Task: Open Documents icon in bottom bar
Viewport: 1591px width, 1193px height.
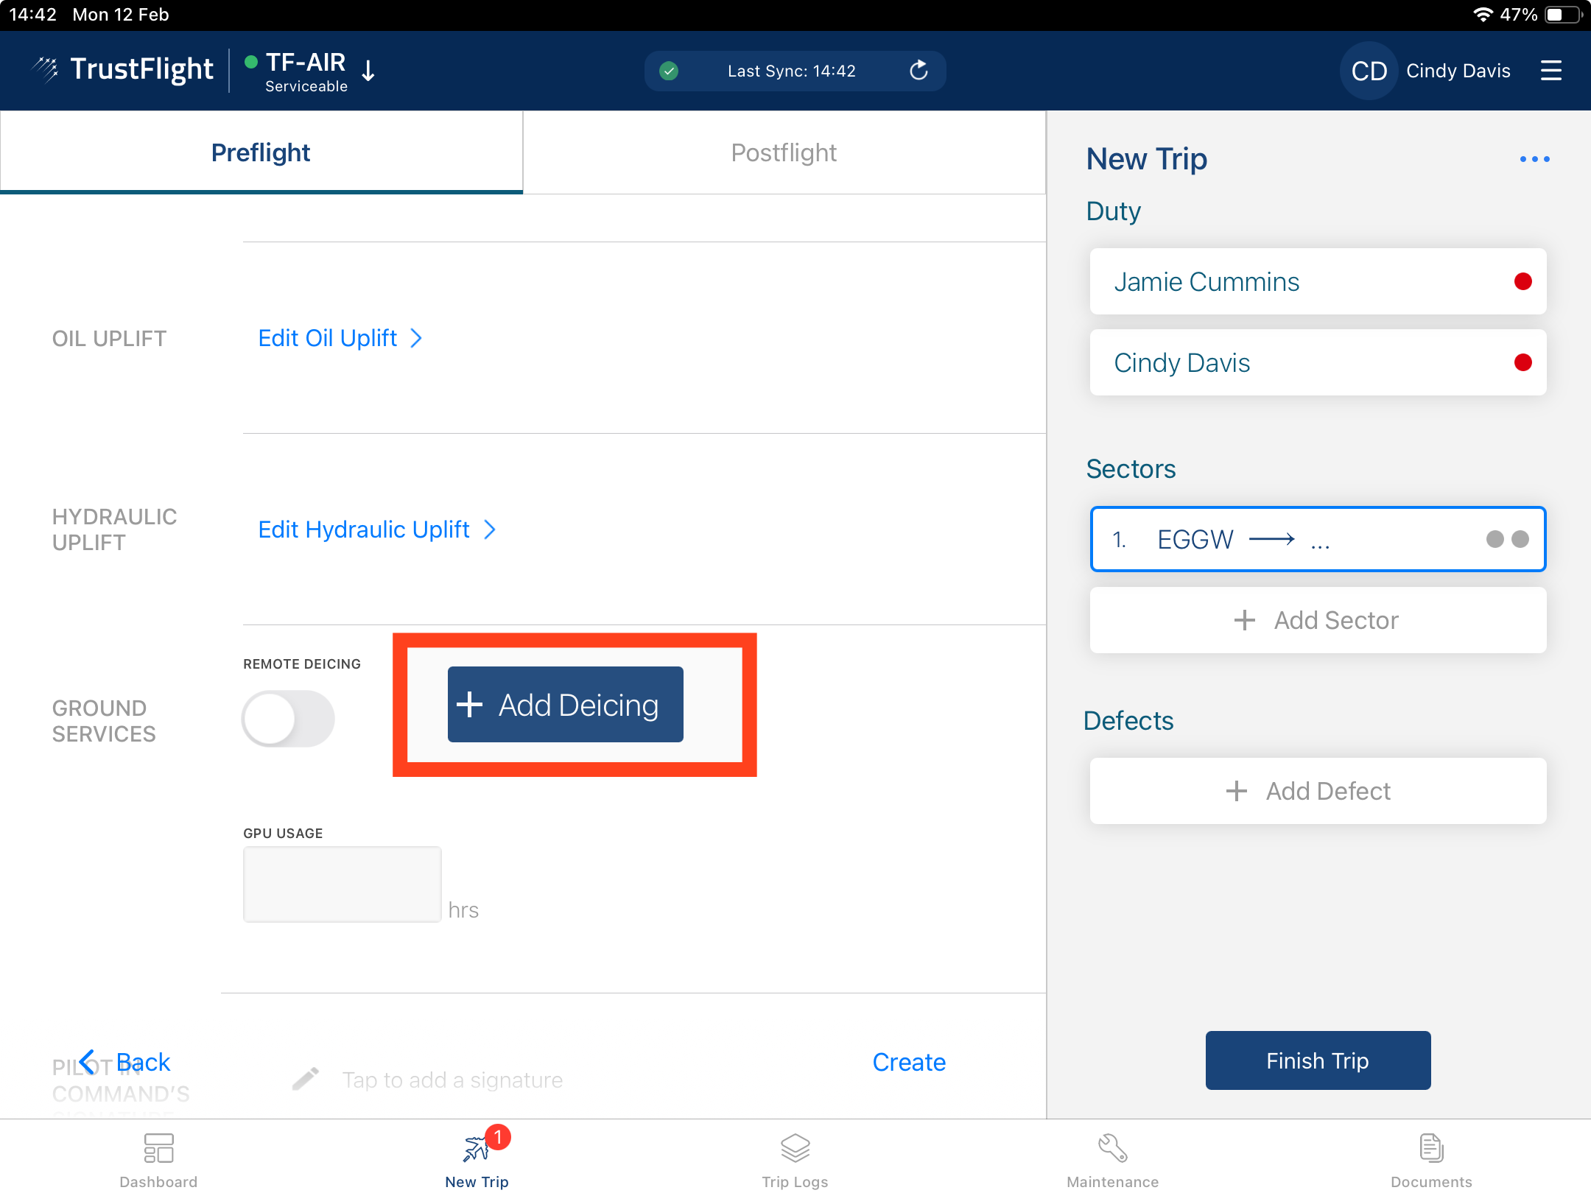Action: pos(1430,1149)
